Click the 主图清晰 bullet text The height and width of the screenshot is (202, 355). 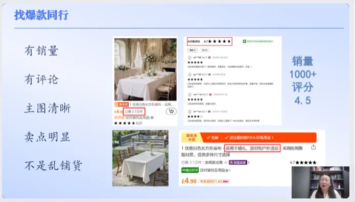click(x=48, y=108)
